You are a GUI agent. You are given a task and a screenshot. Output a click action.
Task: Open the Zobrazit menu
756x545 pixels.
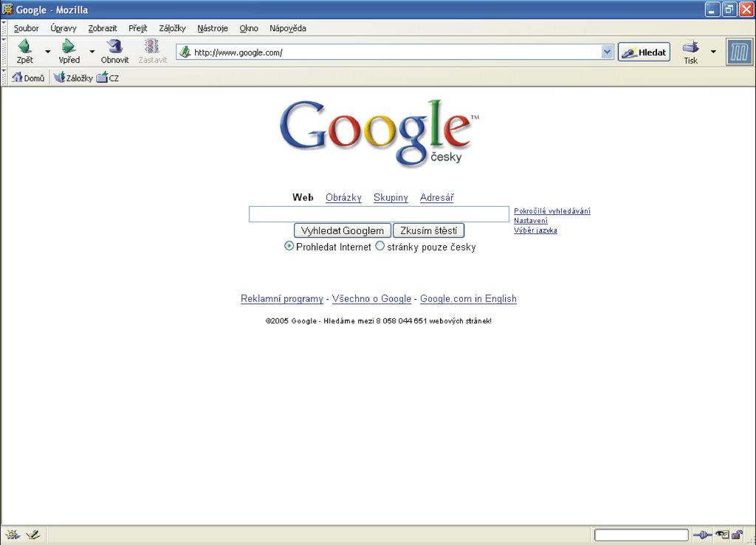point(102,29)
